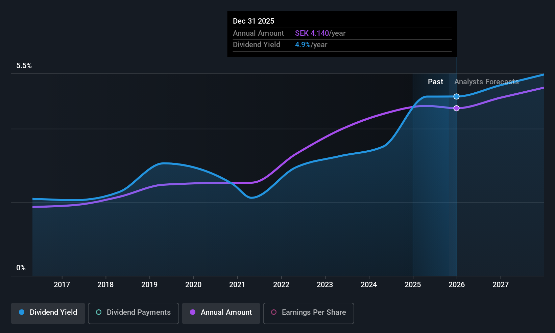Click the blue Dividend Yield legend dot

point(21,312)
